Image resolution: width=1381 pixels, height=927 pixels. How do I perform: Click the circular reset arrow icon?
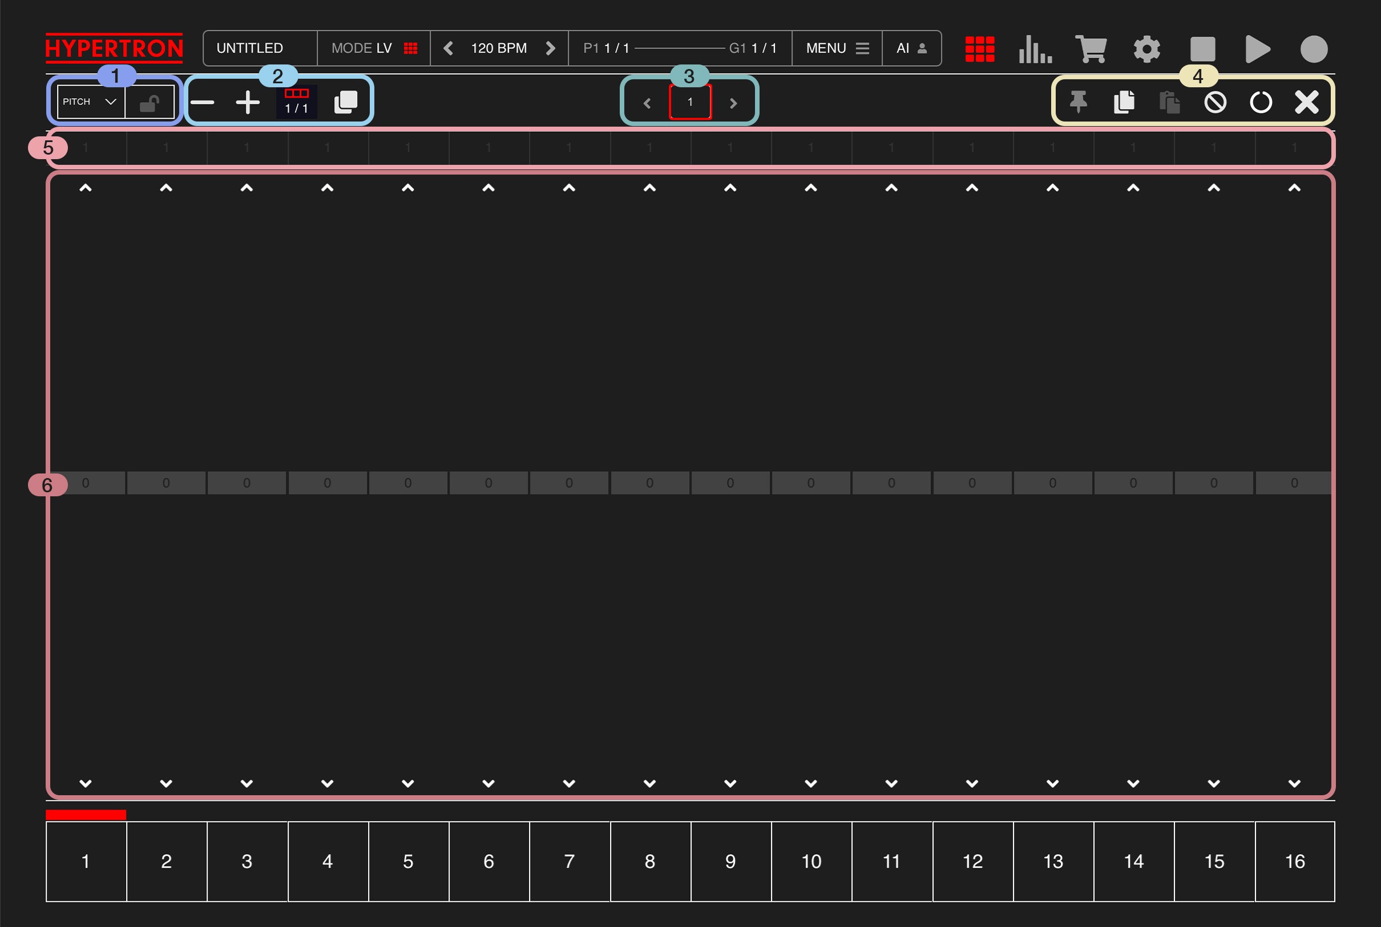pyautogui.click(x=1261, y=102)
